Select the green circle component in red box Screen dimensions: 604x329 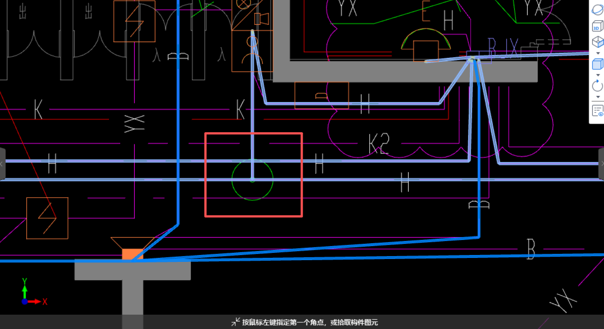(252, 180)
